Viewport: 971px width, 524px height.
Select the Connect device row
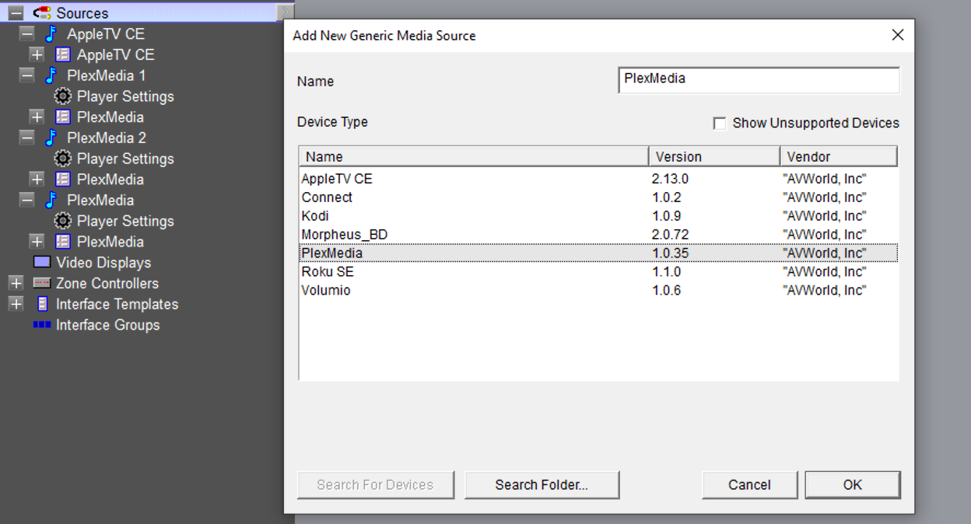[x=598, y=197]
